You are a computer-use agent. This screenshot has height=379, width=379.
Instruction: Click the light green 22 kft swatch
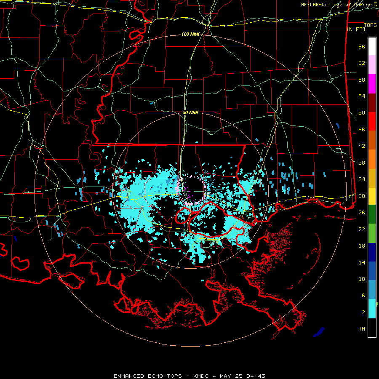(372, 233)
